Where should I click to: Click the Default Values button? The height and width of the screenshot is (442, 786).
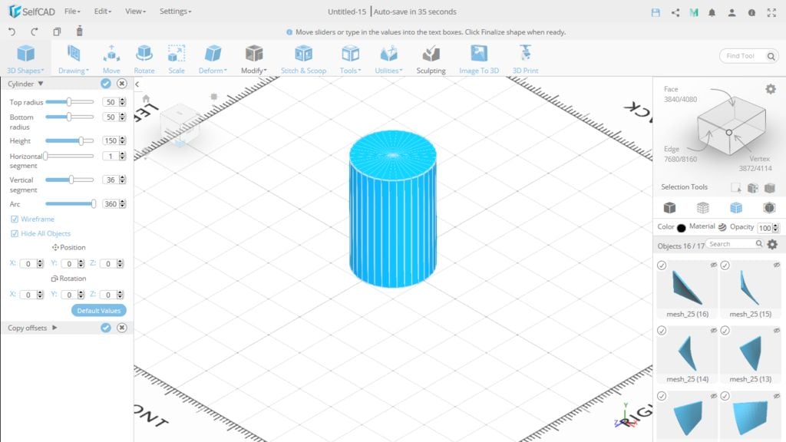(x=99, y=311)
